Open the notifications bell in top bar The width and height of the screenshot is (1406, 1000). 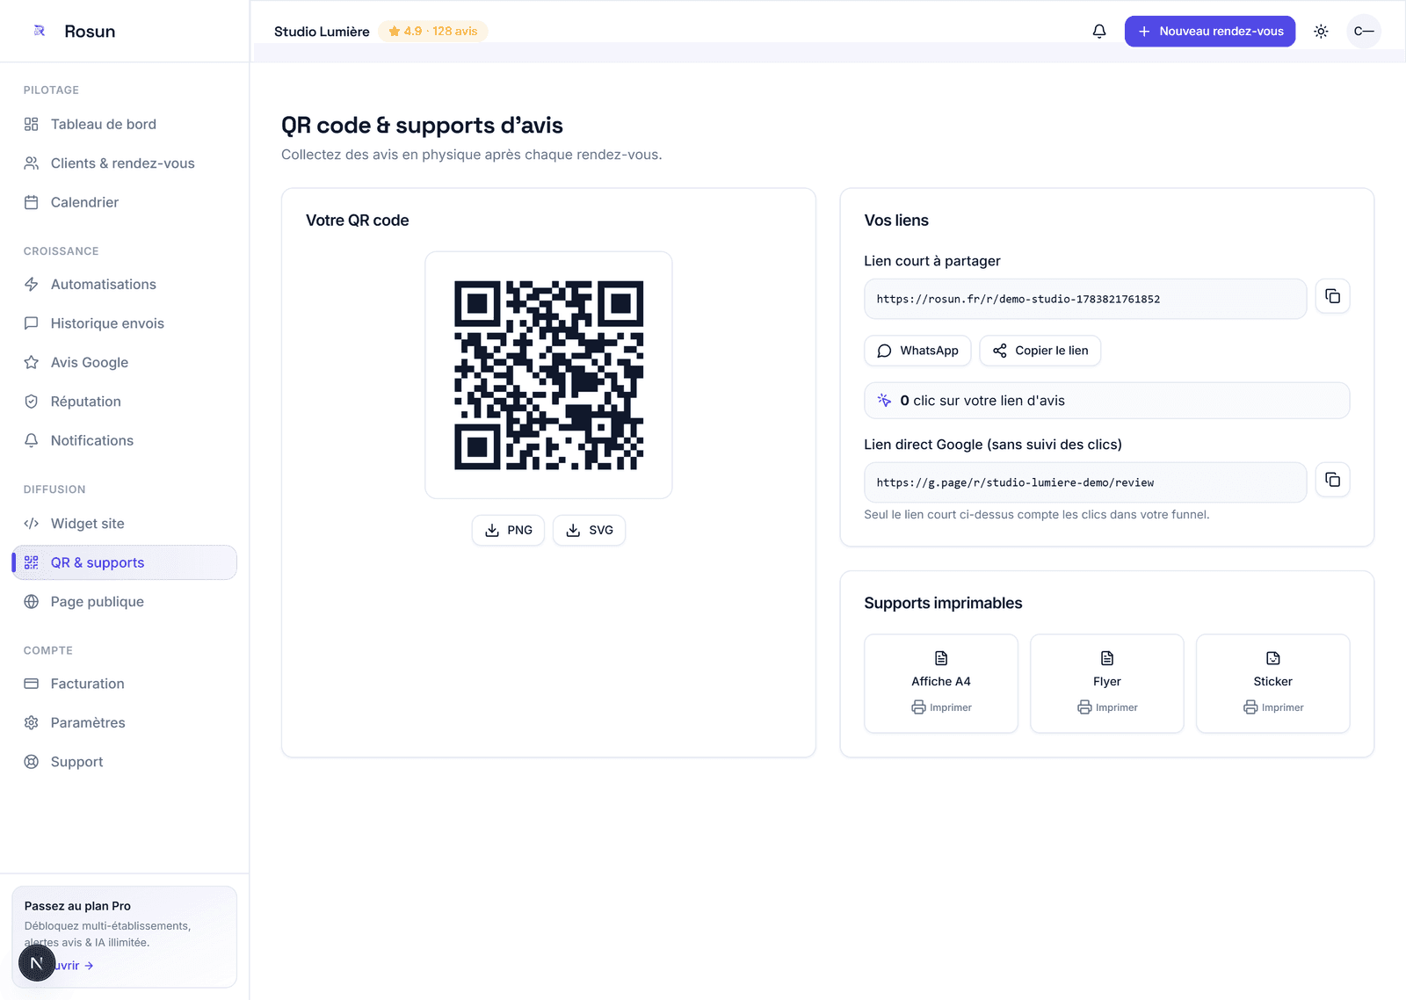click(x=1099, y=32)
